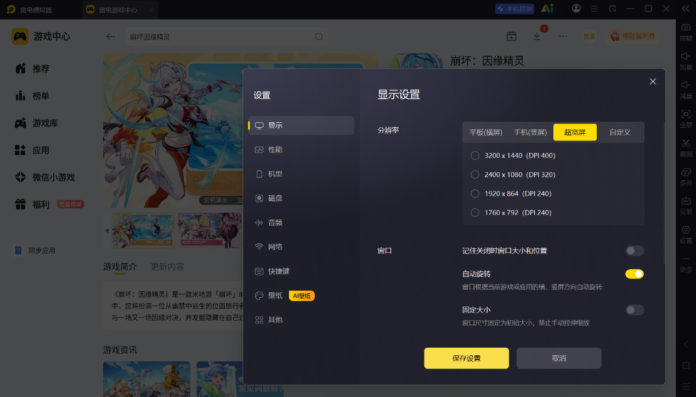Disable the 自动旋转 auto-rotate switch
This screenshot has height=397, width=696.
[635, 274]
